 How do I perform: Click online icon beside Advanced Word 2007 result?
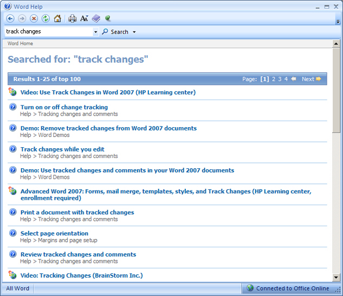coord(12,190)
